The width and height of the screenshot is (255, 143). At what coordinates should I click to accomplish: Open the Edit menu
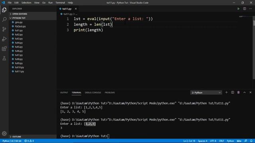[16, 3]
